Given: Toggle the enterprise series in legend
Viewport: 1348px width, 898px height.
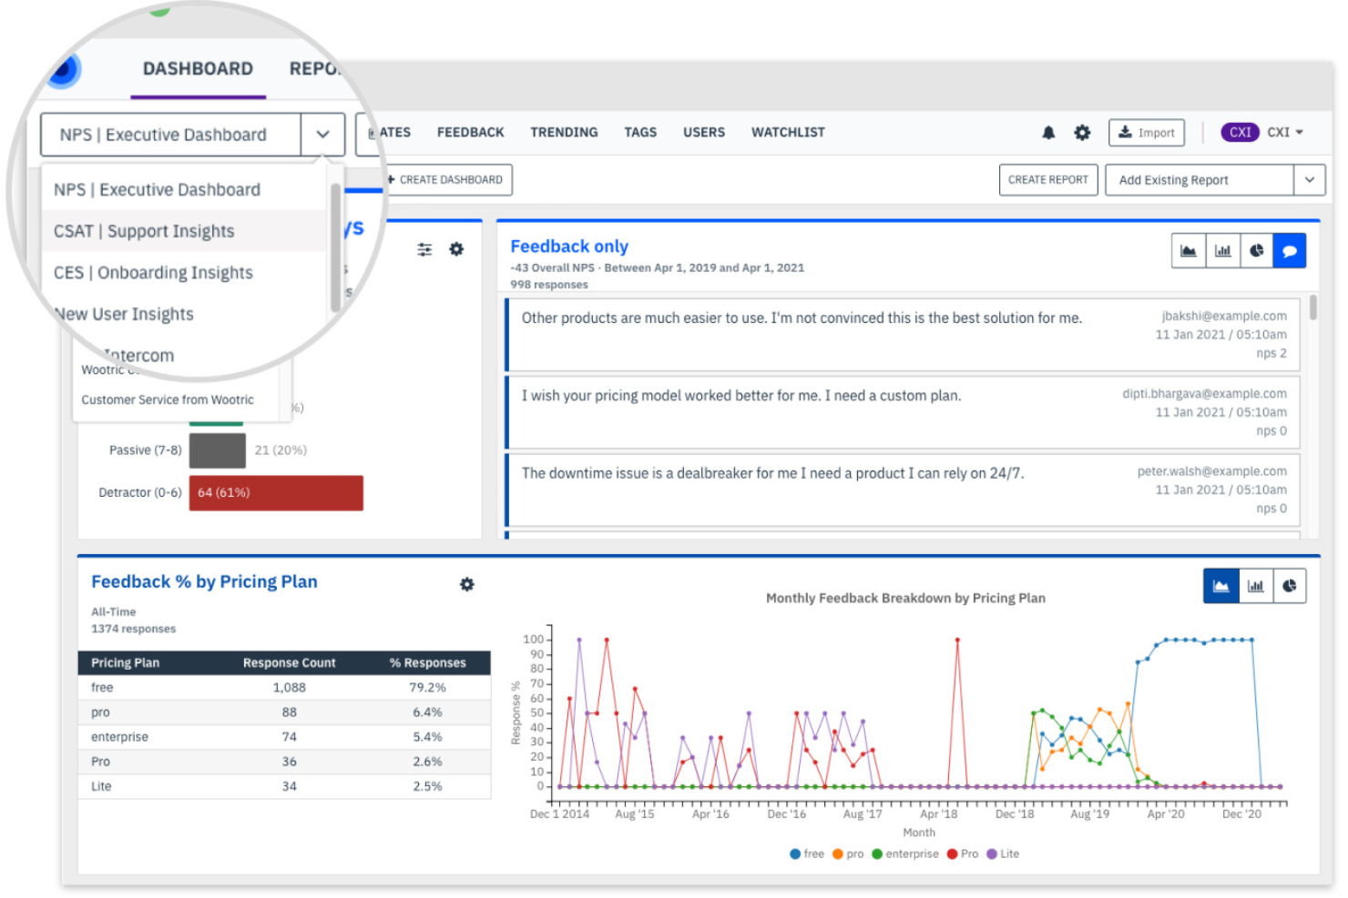Looking at the screenshot, I should pyautogui.click(x=905, y=854).
